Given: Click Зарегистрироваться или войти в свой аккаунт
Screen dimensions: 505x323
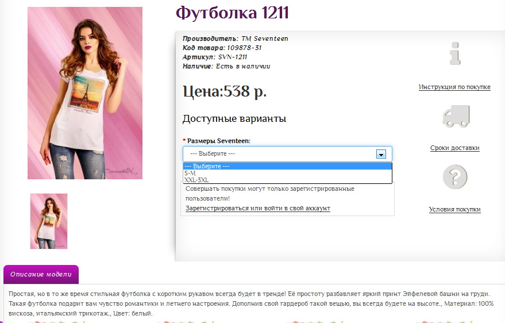Looking at the screenshot, I should point(257,209).
